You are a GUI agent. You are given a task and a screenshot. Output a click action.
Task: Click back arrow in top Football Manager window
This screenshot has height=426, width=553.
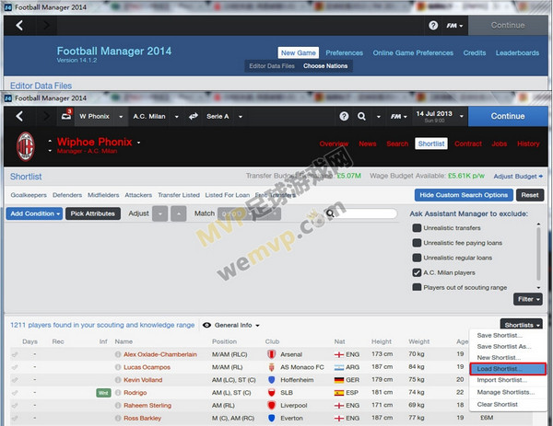coord(19,25)
